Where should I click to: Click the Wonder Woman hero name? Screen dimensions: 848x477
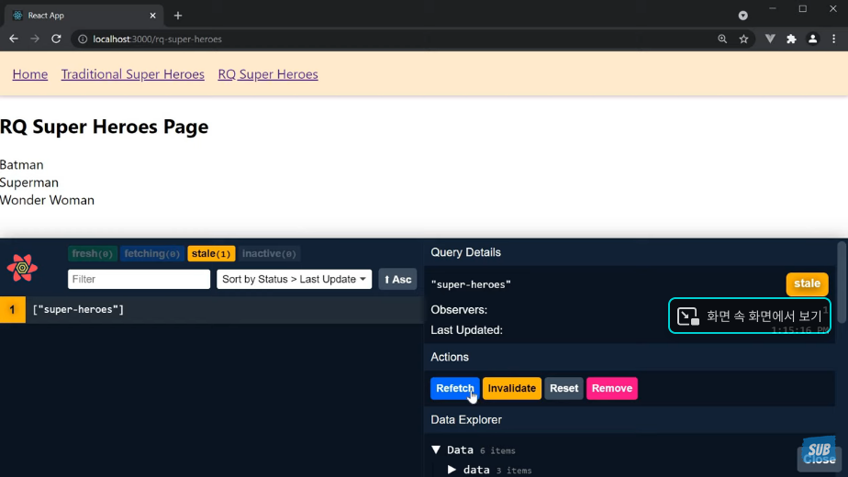47,200
